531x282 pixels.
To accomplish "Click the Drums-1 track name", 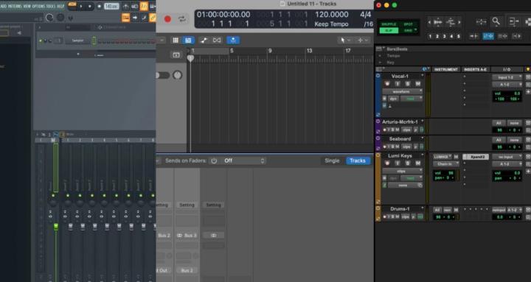I will [400, 209].
